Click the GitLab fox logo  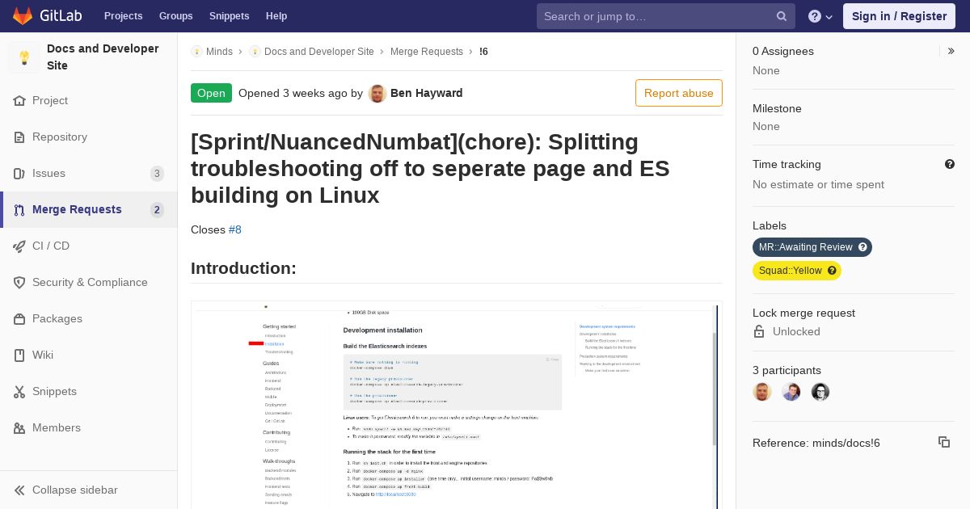point(23,15)
